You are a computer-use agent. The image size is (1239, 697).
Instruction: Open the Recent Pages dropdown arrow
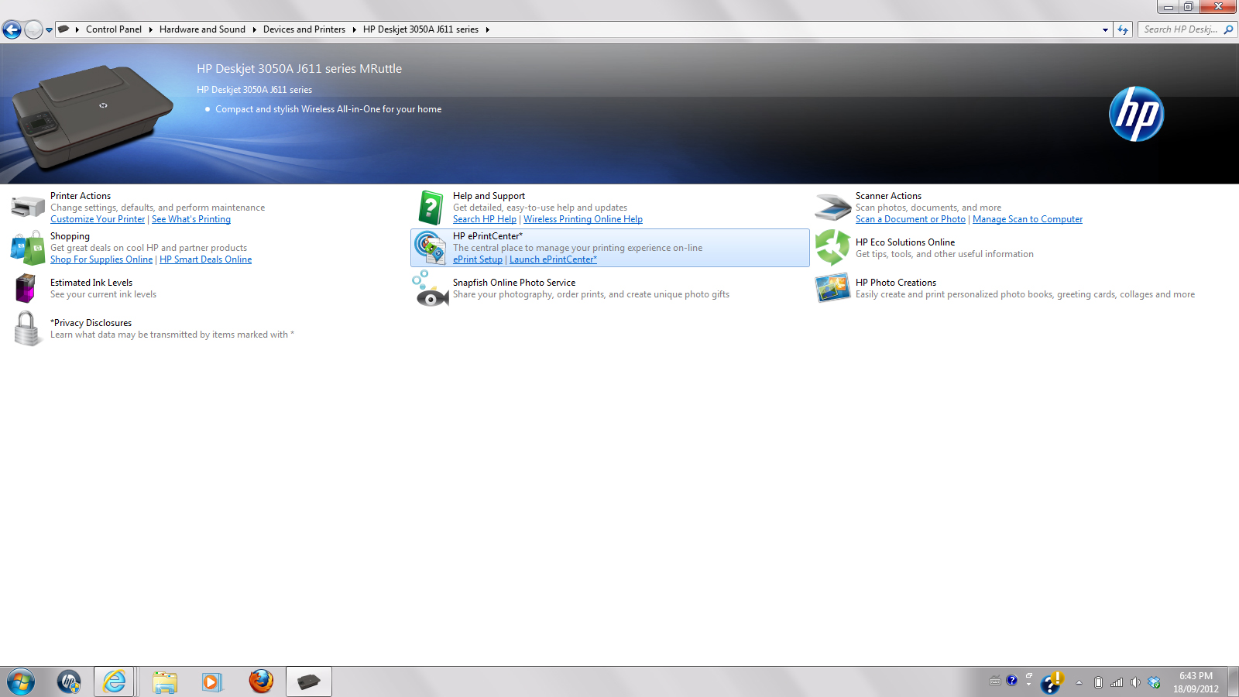click(50, 30)
